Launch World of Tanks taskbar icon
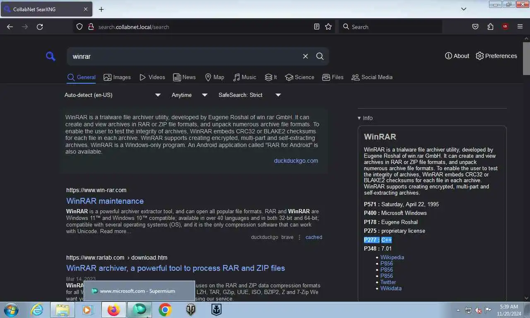The image size is (530, 318). [x=190, y=310]
